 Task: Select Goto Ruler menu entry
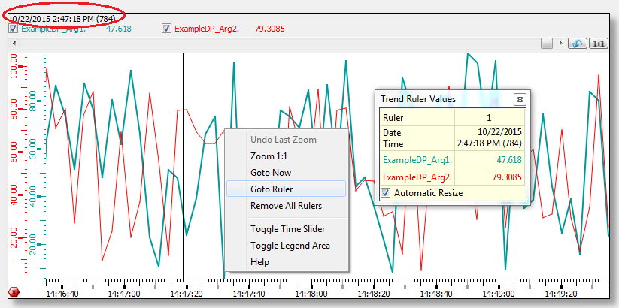coord(272,189)
